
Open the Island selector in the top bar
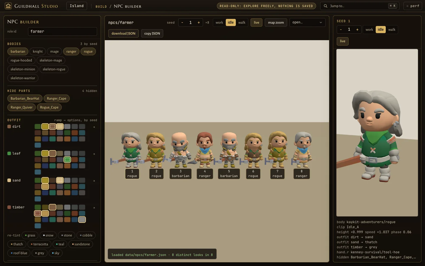(x=77, y=6)
